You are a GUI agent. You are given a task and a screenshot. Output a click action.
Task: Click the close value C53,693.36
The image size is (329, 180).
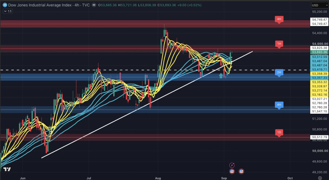point(166,5)
